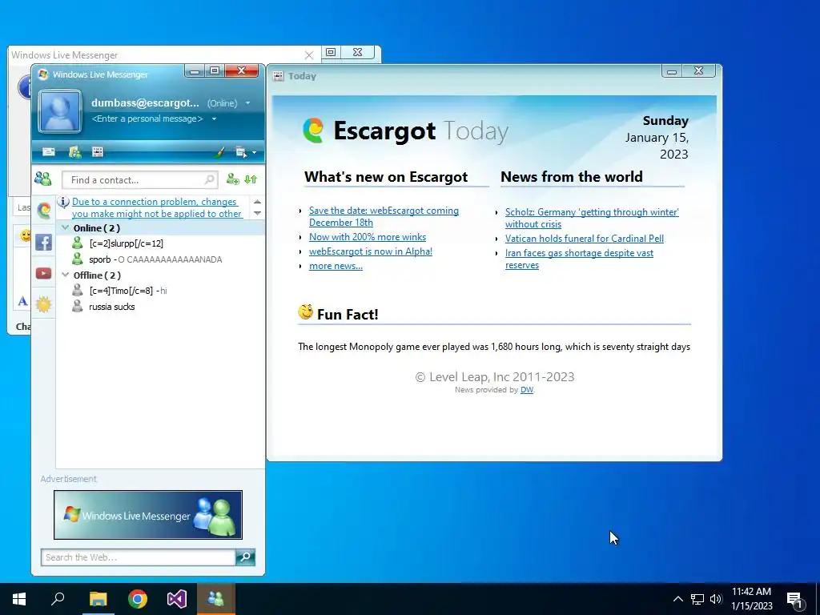Click the contacts group icon beside search
820x615 pixels.
coord(43,179)
